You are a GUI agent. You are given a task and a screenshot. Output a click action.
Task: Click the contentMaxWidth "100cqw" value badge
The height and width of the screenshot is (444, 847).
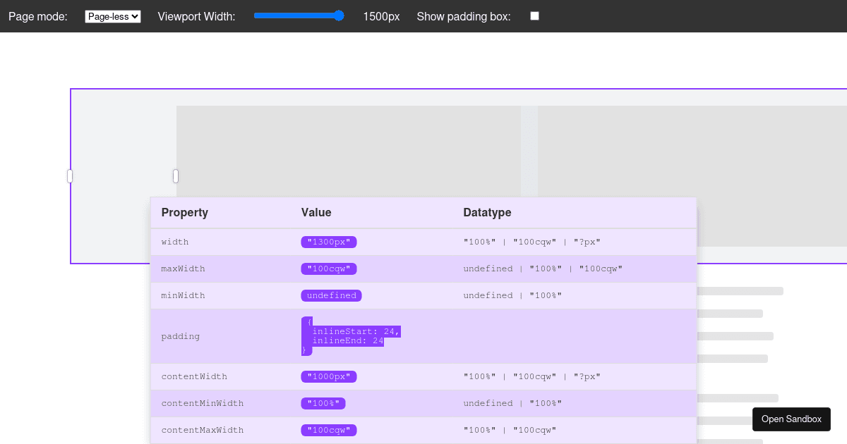329,430
